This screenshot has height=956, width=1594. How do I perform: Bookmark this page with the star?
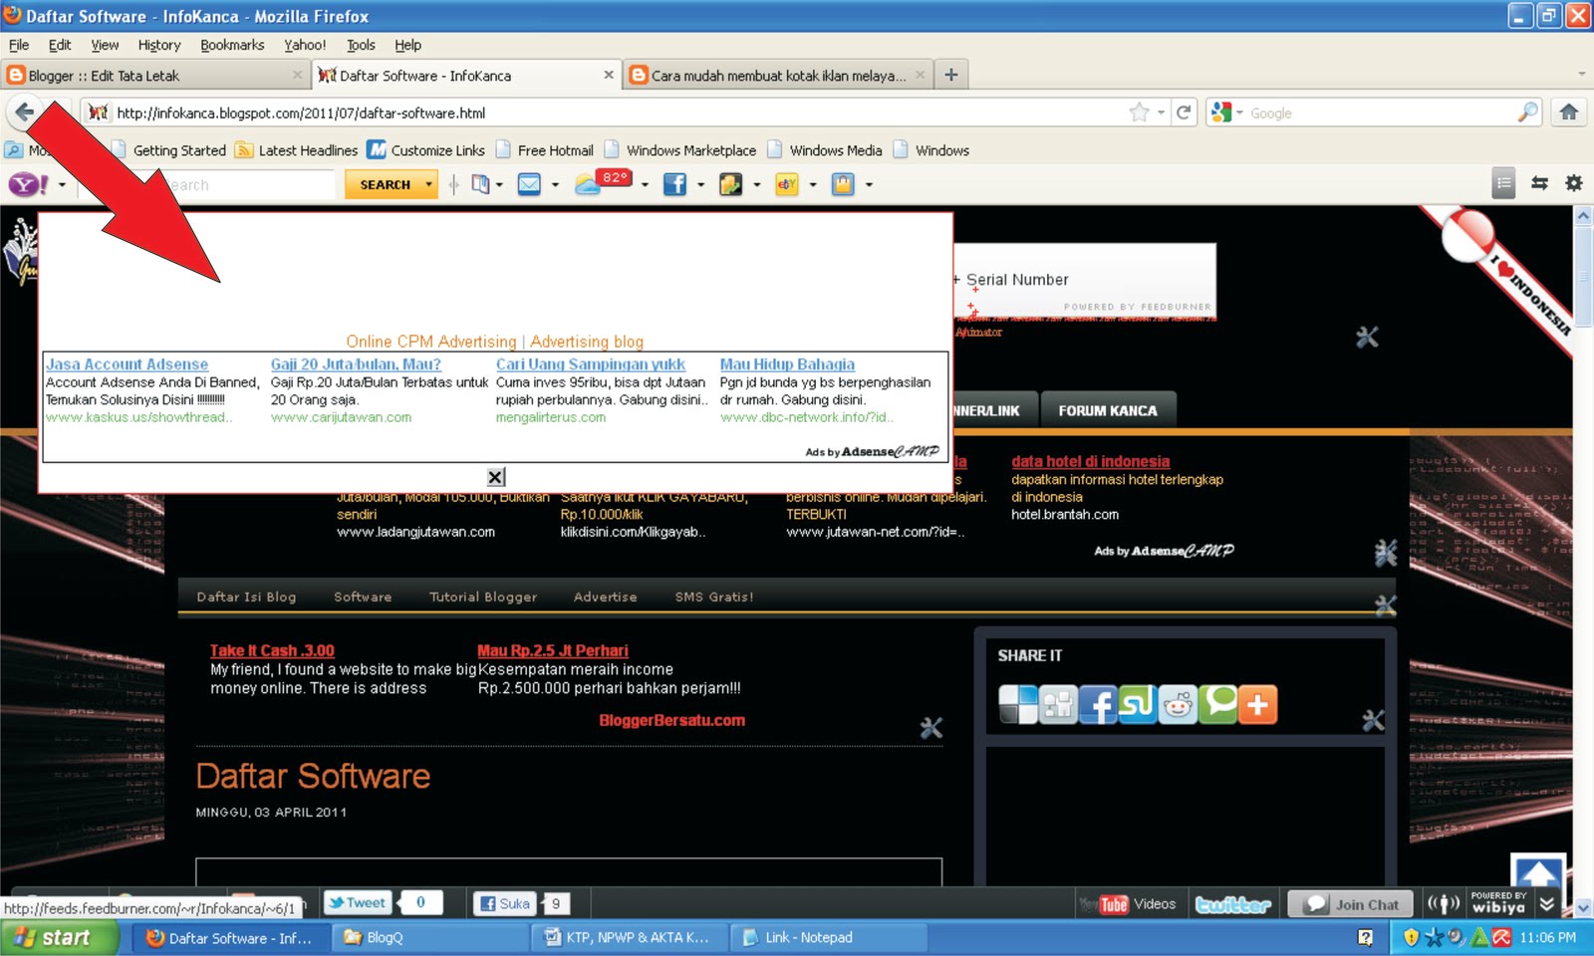[1139, 113]
